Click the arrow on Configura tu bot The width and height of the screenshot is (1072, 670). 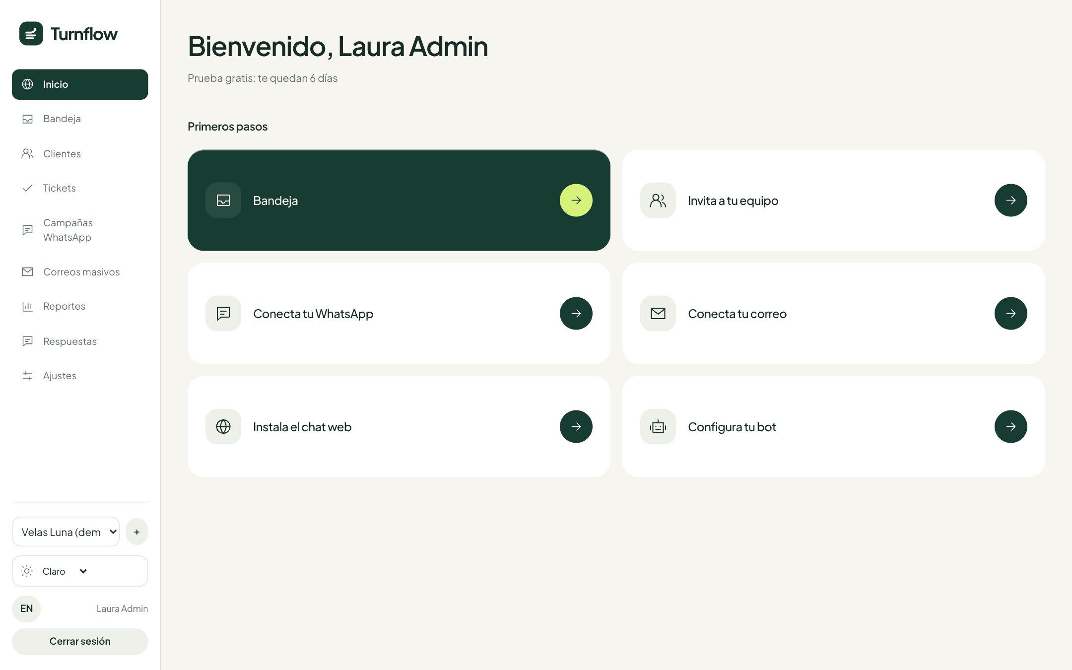tap(1010, 427)
